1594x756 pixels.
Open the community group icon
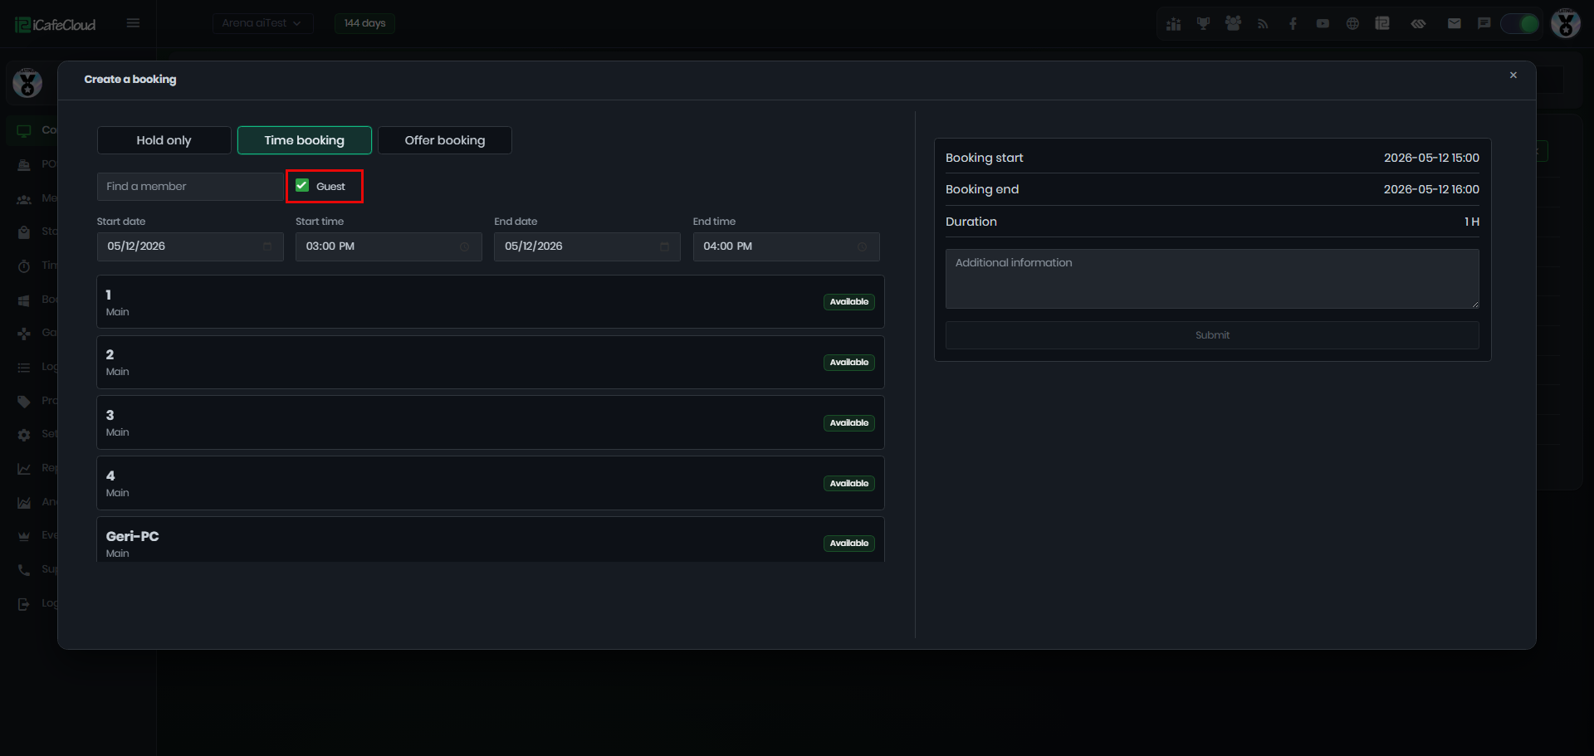coord(1233,23)
